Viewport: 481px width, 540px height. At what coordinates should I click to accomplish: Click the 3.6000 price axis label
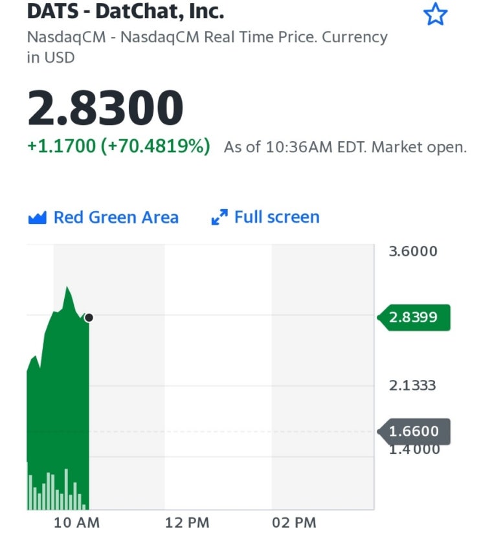pyautogui.click(x=413, y=251)
